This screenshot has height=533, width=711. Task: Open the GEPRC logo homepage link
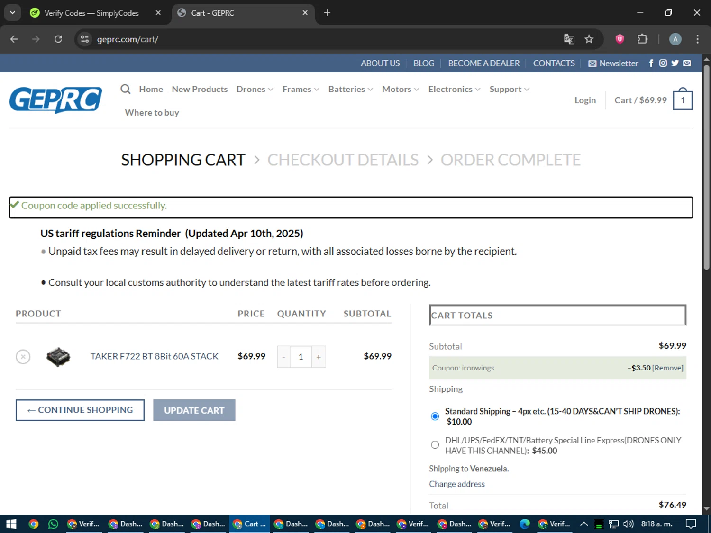pos(55,100)
